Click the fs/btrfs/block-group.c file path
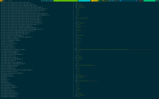The image size is (159, 99). [10, 39]
